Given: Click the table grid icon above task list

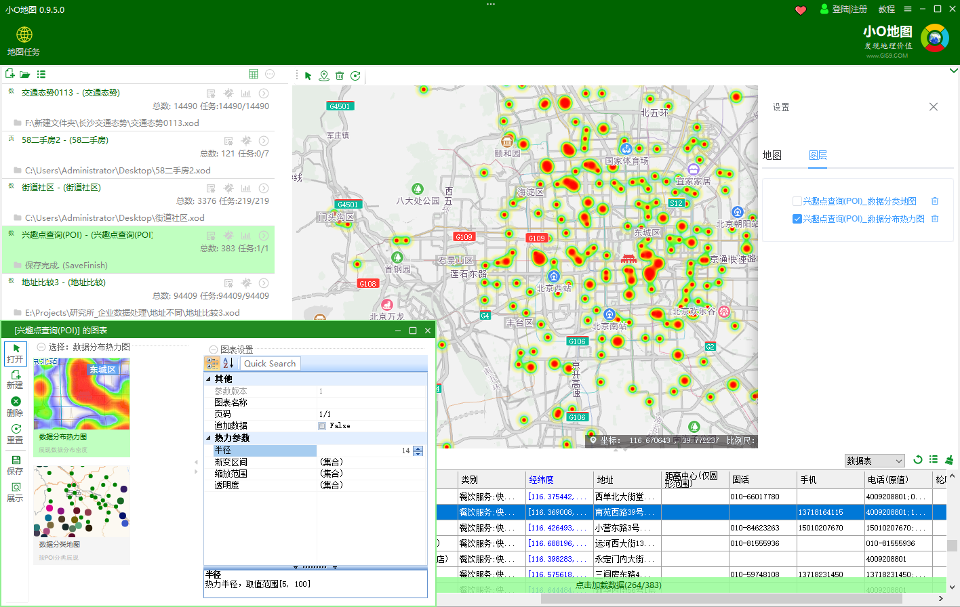Looking at the screenshot, I should [x=254, y=74].
